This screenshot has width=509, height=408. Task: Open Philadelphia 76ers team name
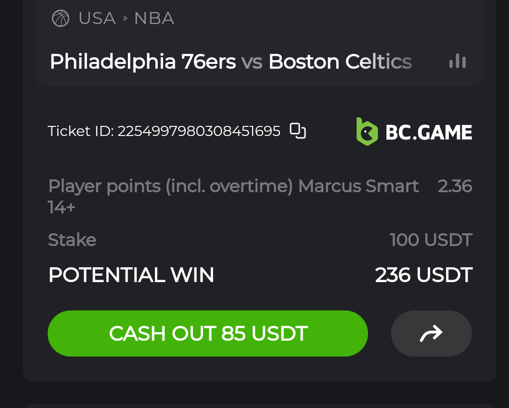click(143, 62)
